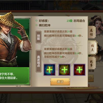Click the 36级 requirement text
Screen dimensions: 103x103
click(70, 49)
